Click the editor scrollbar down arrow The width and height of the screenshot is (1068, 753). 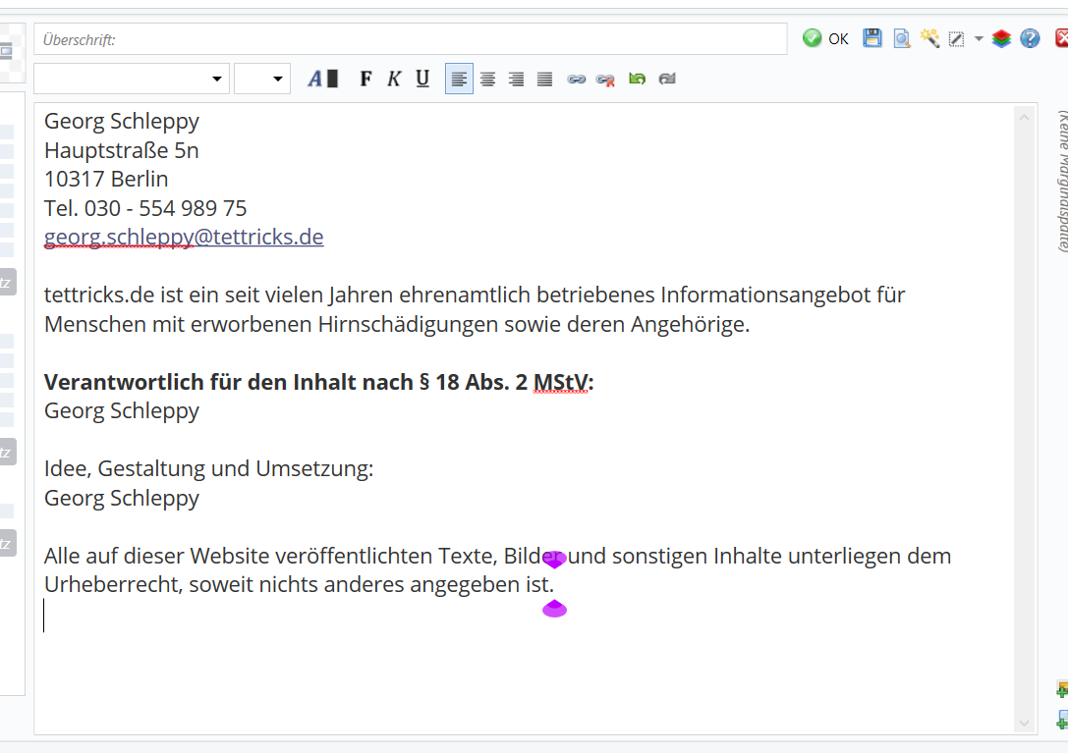1024,723
